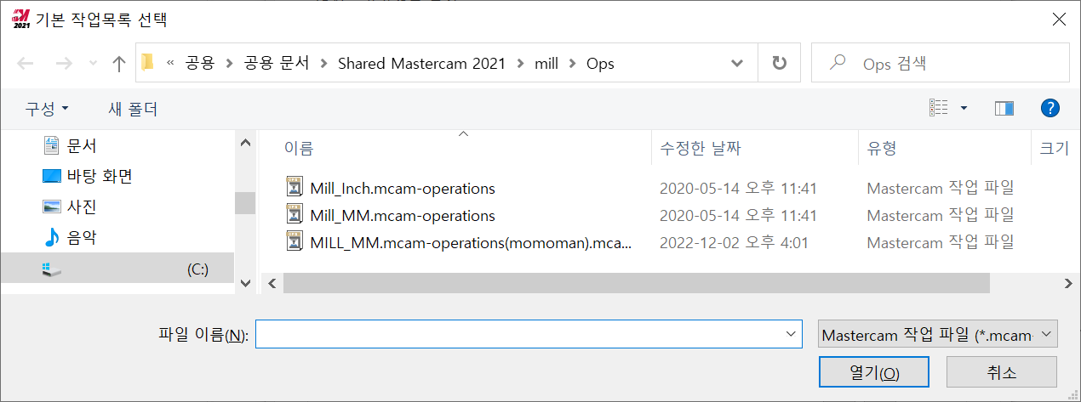Select MILL_MM.mcam-operations(momoman) file
Screen dimensions: 1081x402
coord(472,243)
